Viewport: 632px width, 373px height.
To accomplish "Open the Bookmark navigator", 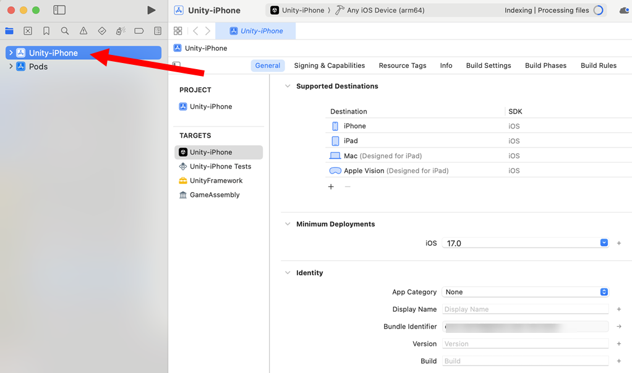I will pyautogui.click(x=46, y=31).
